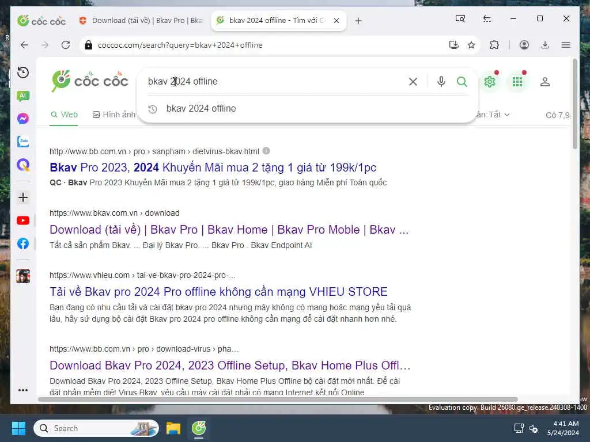590x442 pixels.
Task: Open Messenger from the sidebar
Action: pyautogui.click(x=23, y=119)
